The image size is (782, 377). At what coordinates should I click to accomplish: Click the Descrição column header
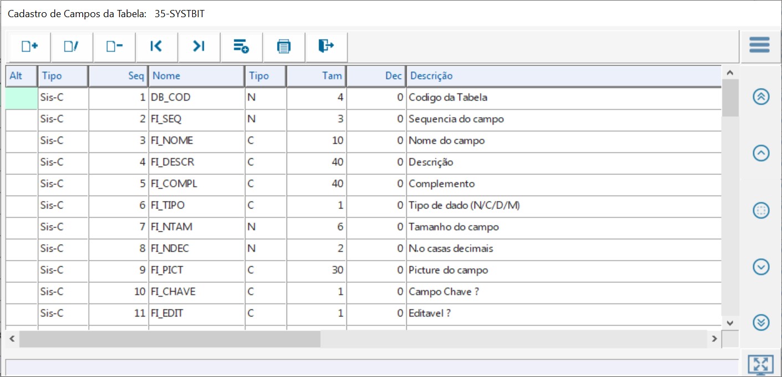point(563,76)
